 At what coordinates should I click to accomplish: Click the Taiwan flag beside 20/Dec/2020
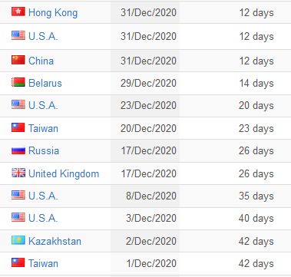(x=18, y=127)
